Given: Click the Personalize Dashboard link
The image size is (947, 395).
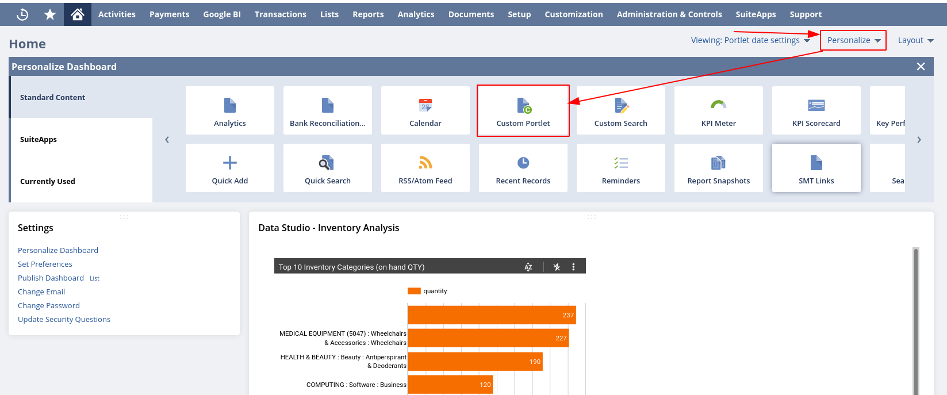Looking at the screenshot, I should coord(58,250).
